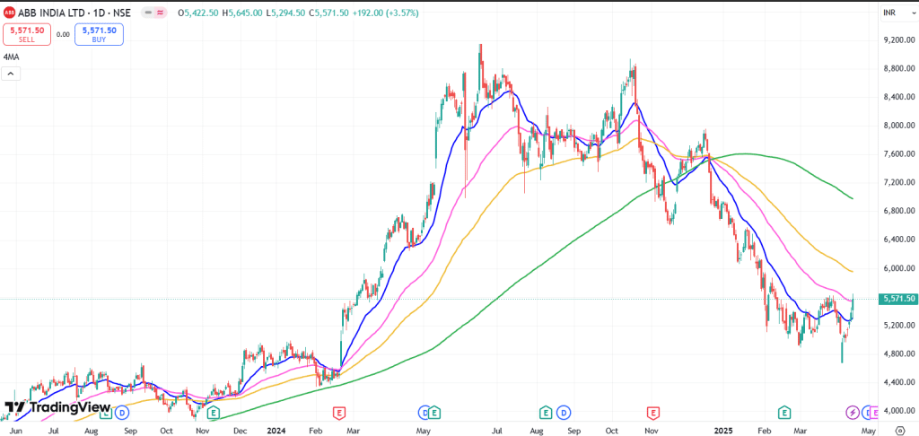Click the green earnings E marker near November 2023

[x=213, y=413]
